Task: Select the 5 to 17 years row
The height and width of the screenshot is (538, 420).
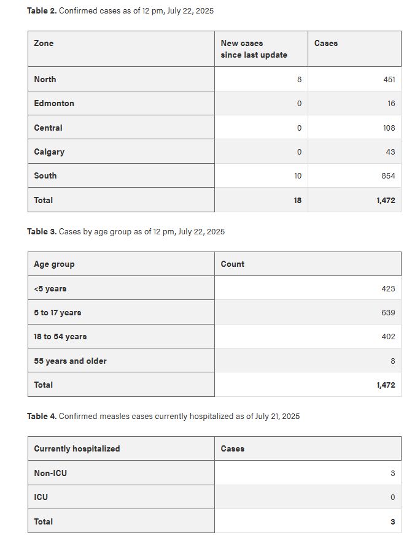Action: pyautogui.click(x=58, y=313)
